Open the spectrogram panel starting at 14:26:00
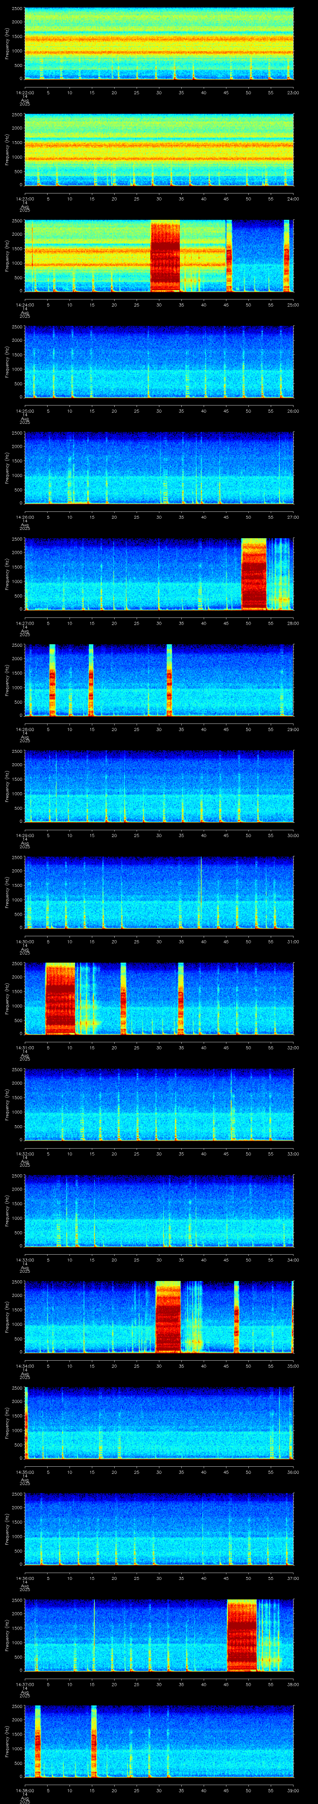 (159, 468)
